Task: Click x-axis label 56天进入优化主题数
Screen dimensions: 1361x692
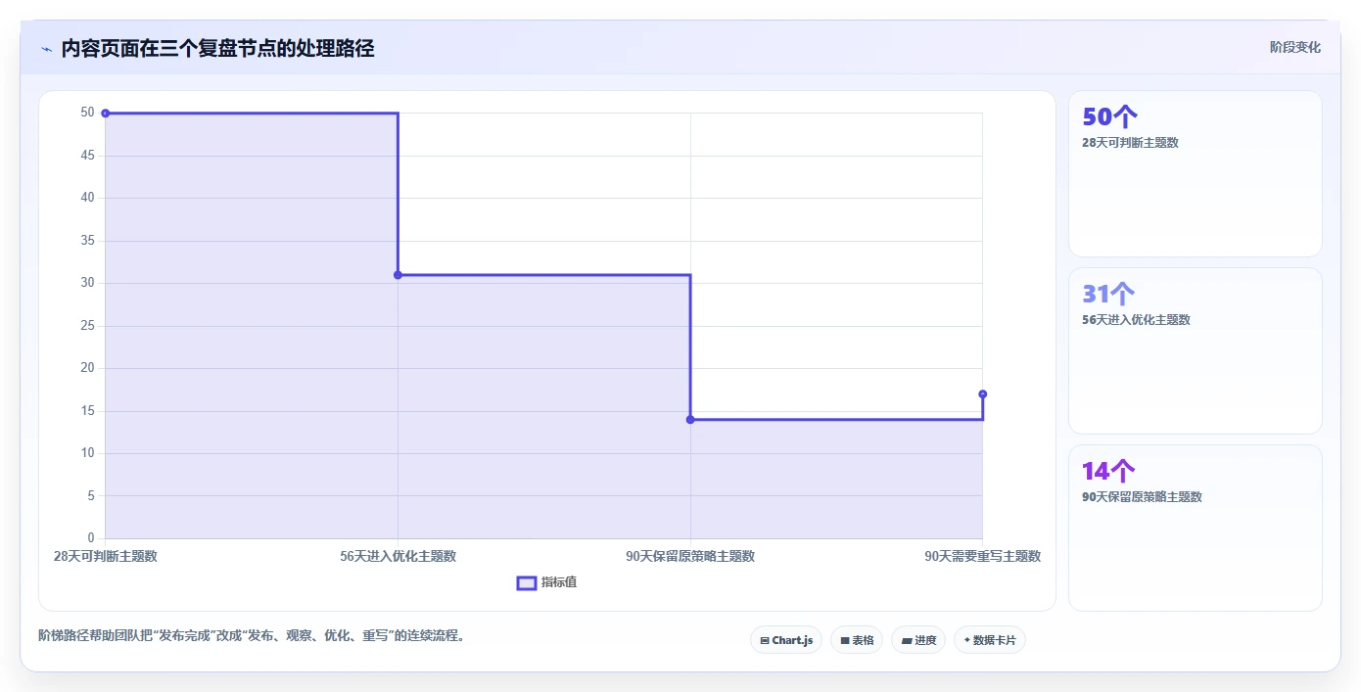Action: 398,556
